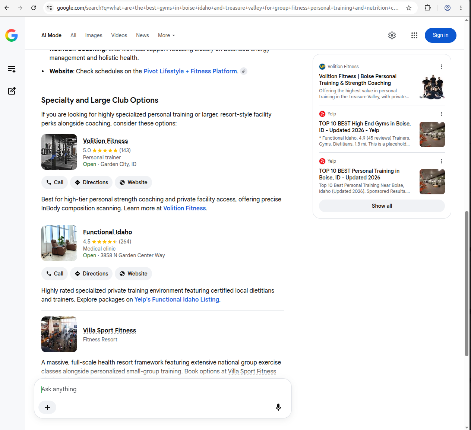Open options for Yelp High End Gyms card
This screenshot has width=471, height=430.
[x=442, y=114]
